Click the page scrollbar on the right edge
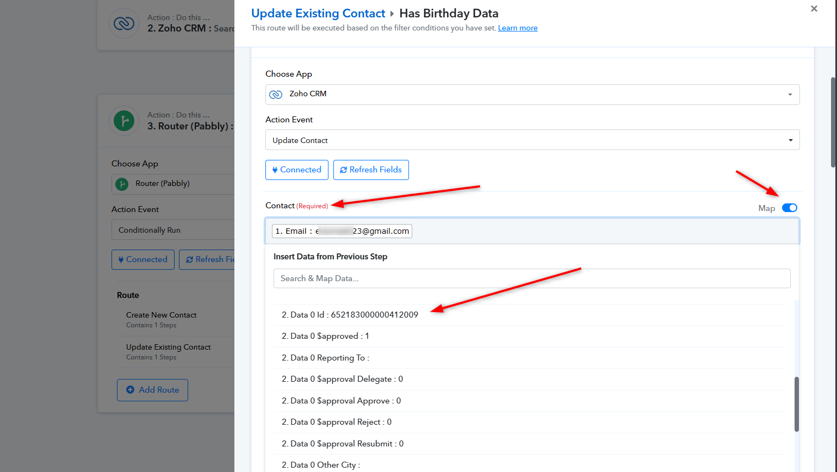Screen dimensions: 837x472 click(x=833, y=122)
